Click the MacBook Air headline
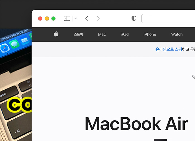The width and height of the screenshot is (195, 141). [x=136, y=124]
